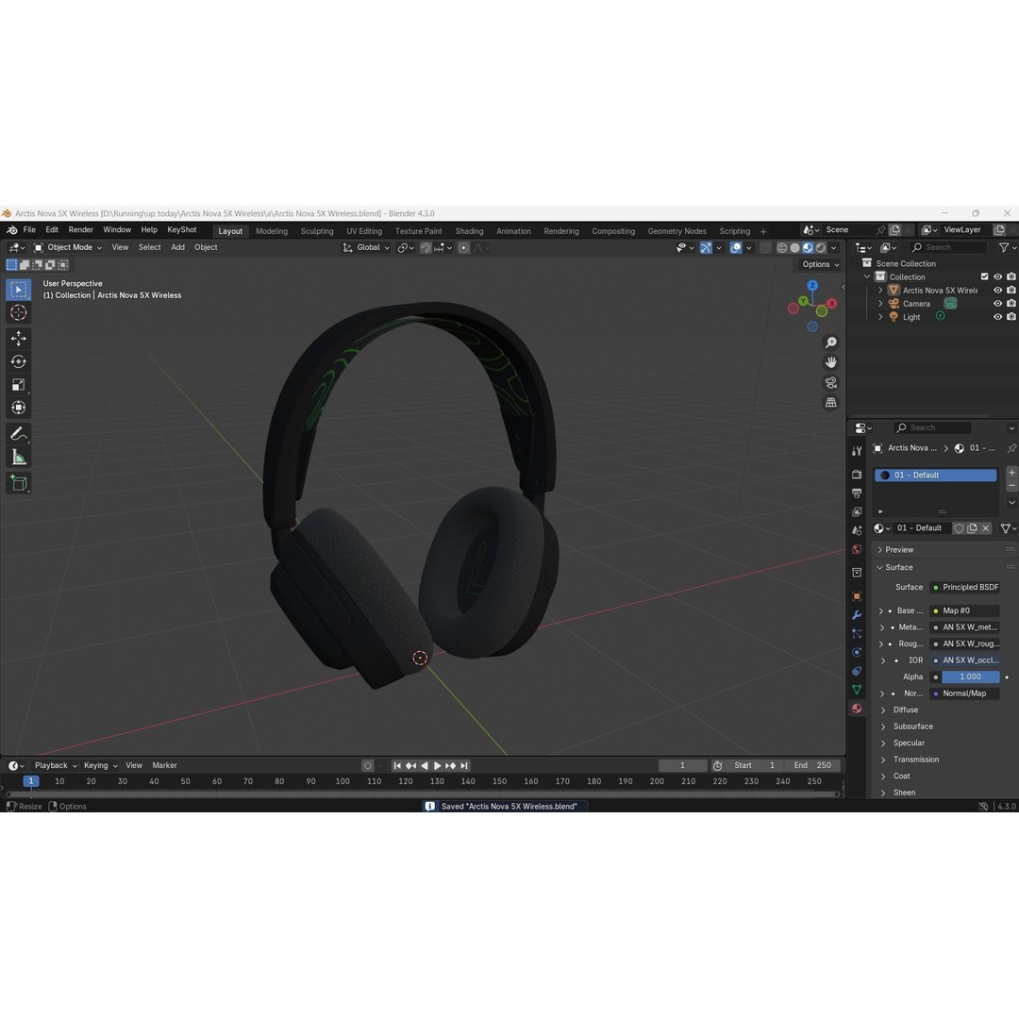The image size is (1019, 1019).
Task: Switch to the UV Editing workspace tab
Action: pos(364,231)
